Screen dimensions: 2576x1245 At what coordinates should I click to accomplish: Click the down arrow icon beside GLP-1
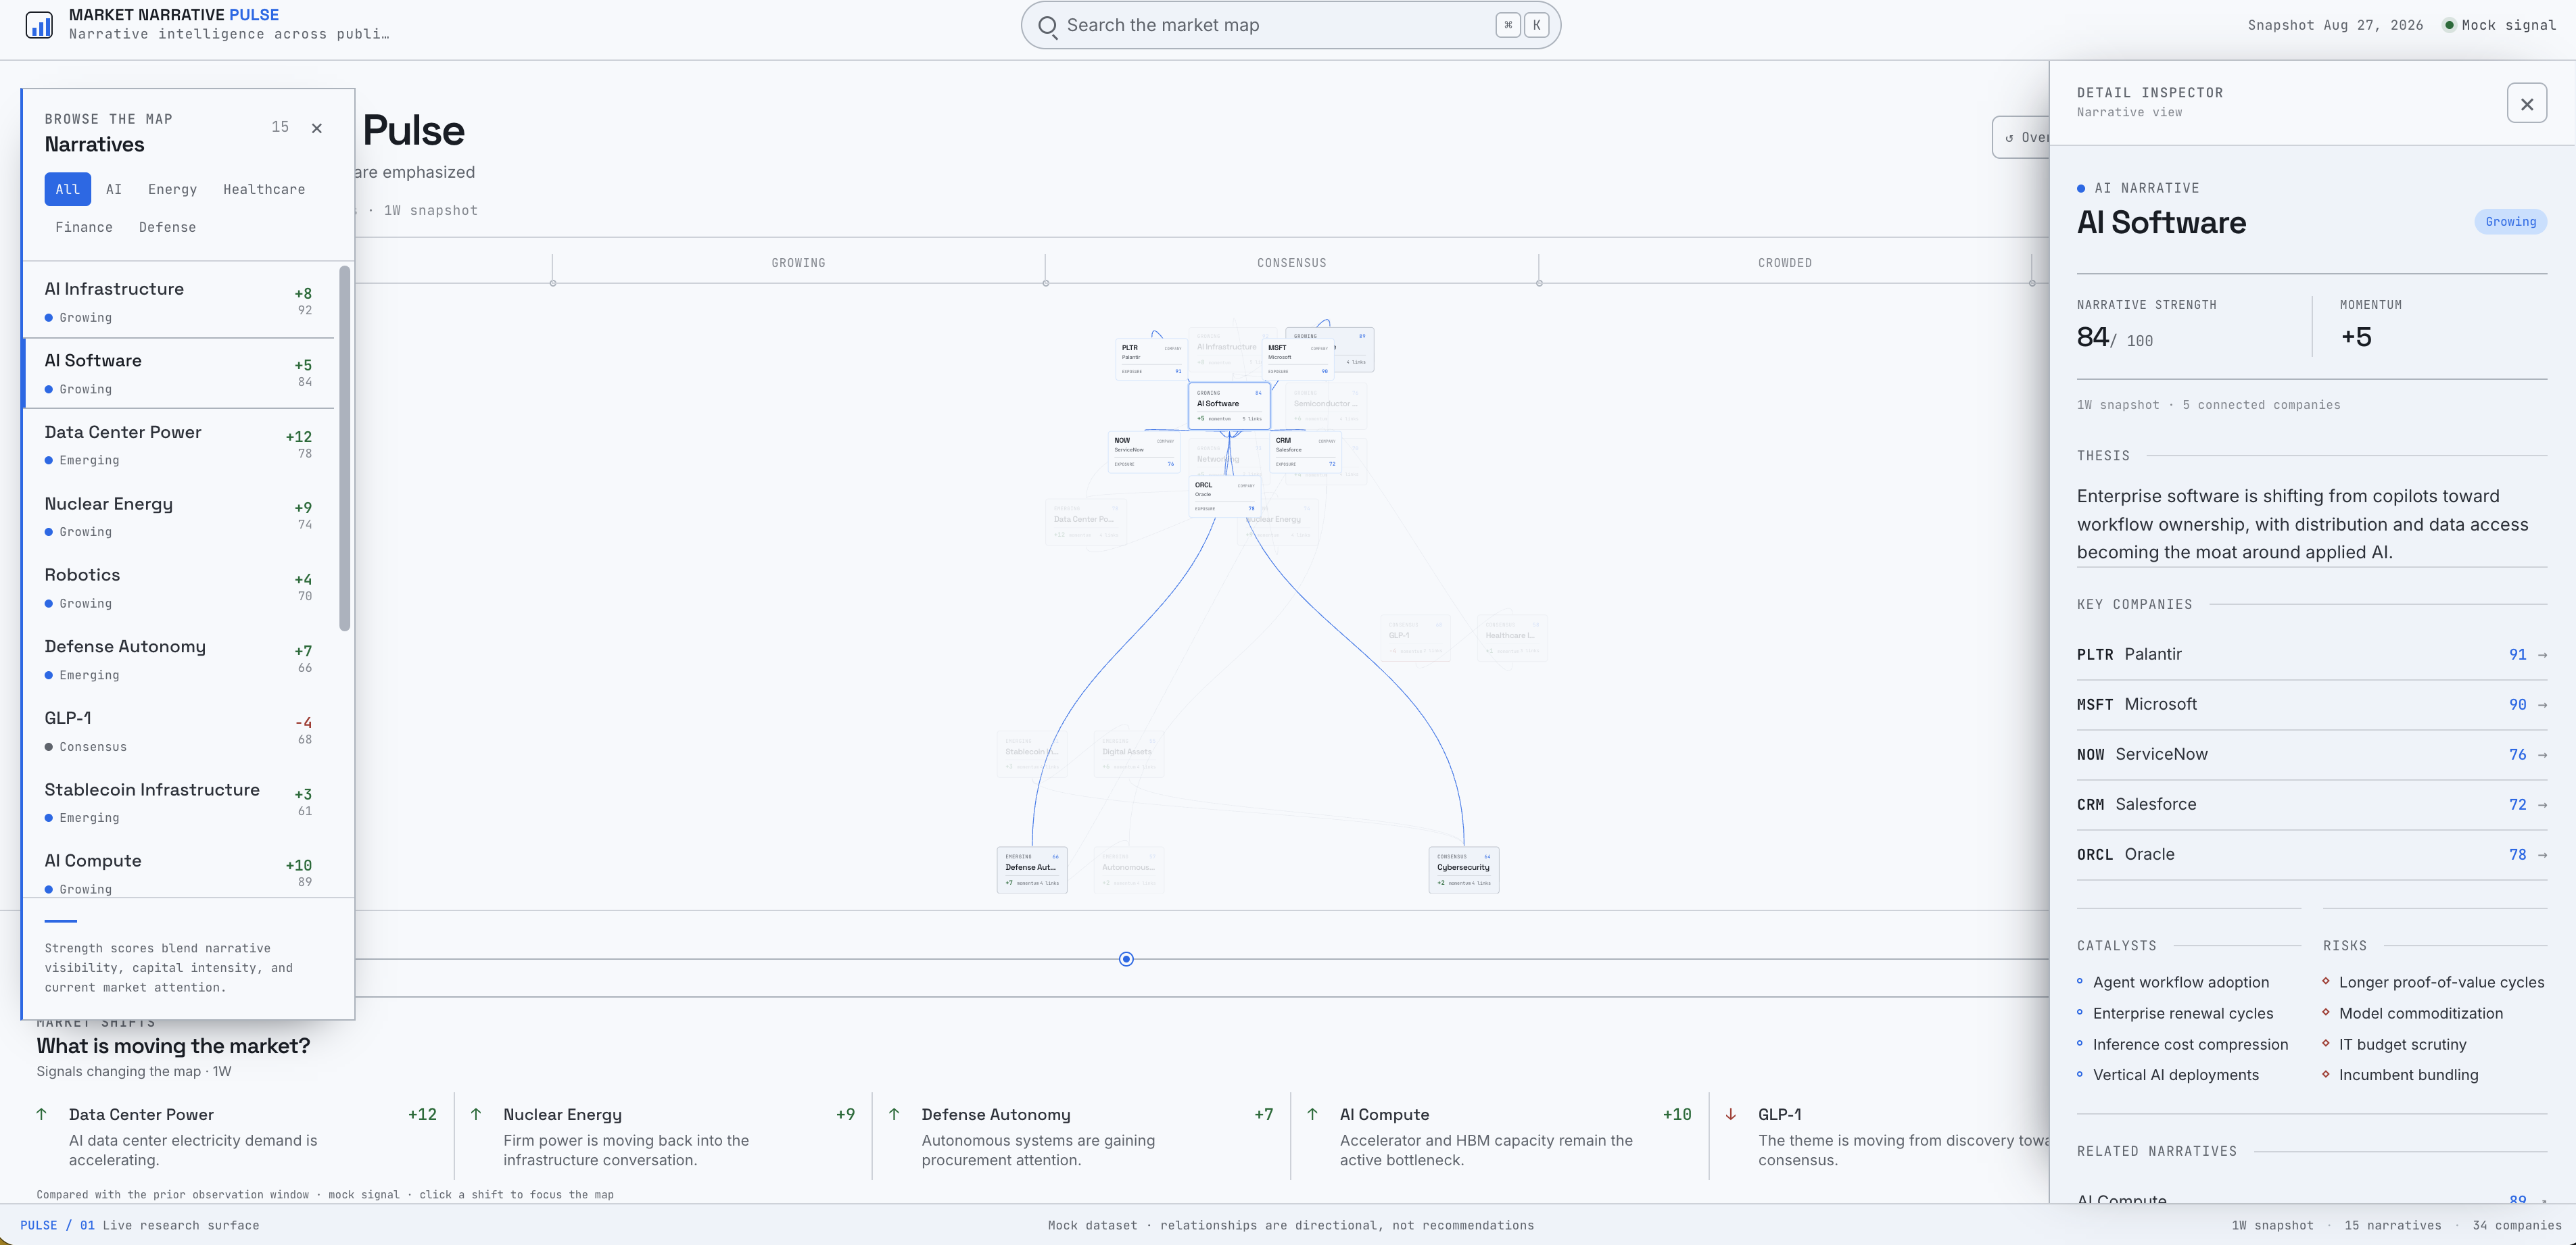[1731, 1114]
